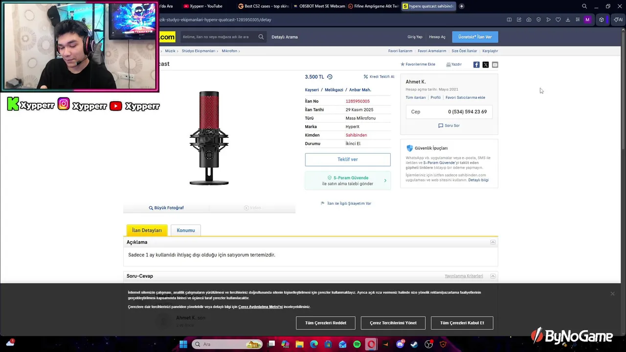The width and height of the screenshot is (626, 352).
Task: Open Çerez Aydınlatma Metni'ni link
Action: point(260,307)
